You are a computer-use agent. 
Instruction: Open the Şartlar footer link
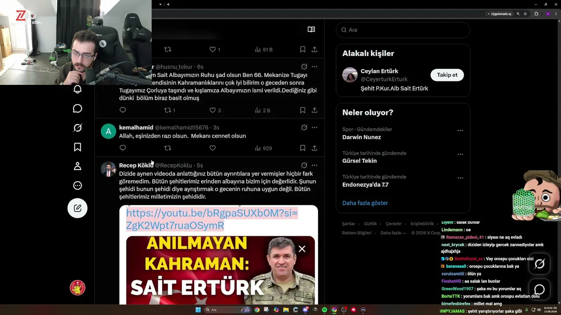[x=349, y=224]
